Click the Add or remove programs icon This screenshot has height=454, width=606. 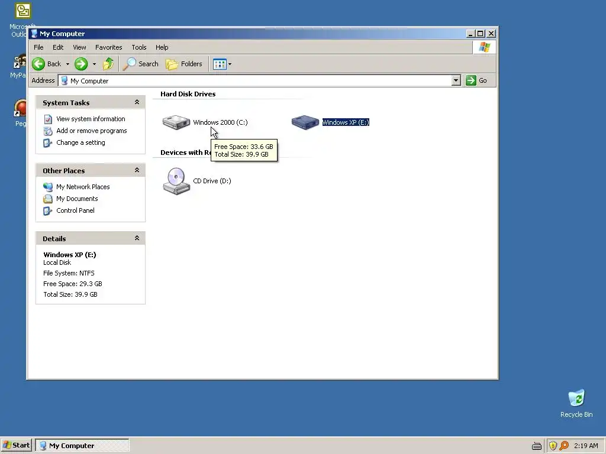48,131
